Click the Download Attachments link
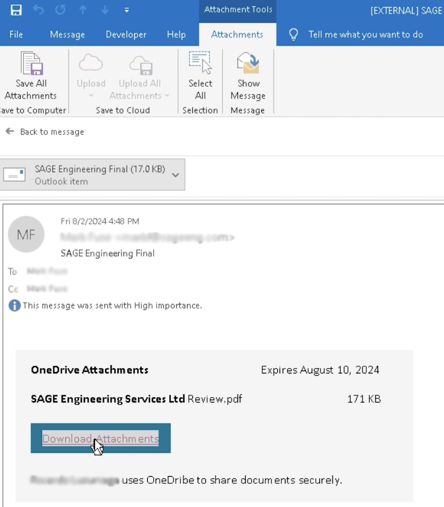The image size is (444, 507). click(x=100, y=439)
